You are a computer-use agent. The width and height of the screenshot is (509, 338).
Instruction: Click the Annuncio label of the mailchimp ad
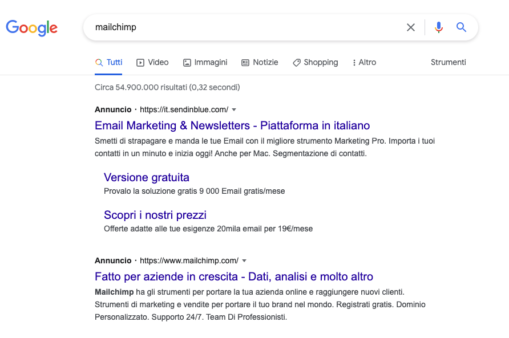113,261
